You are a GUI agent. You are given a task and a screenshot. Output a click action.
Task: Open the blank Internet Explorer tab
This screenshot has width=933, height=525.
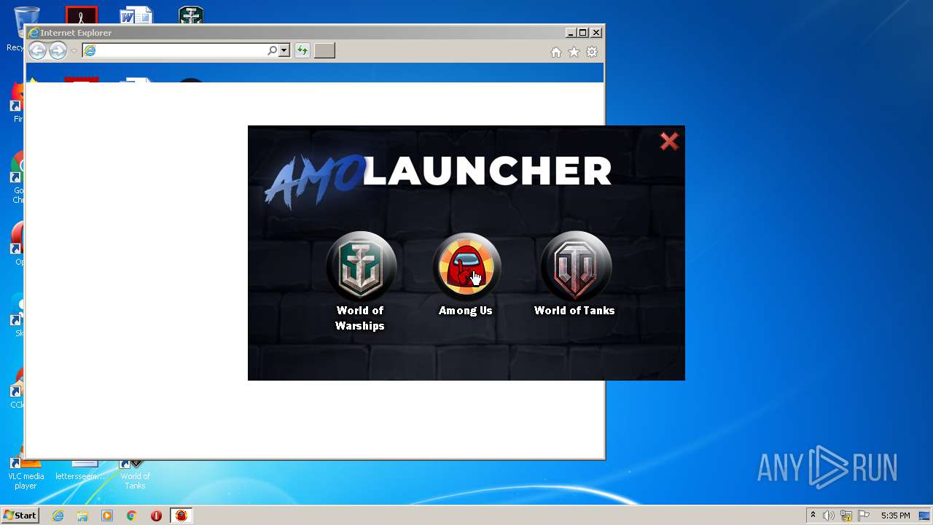click(324, 50)
